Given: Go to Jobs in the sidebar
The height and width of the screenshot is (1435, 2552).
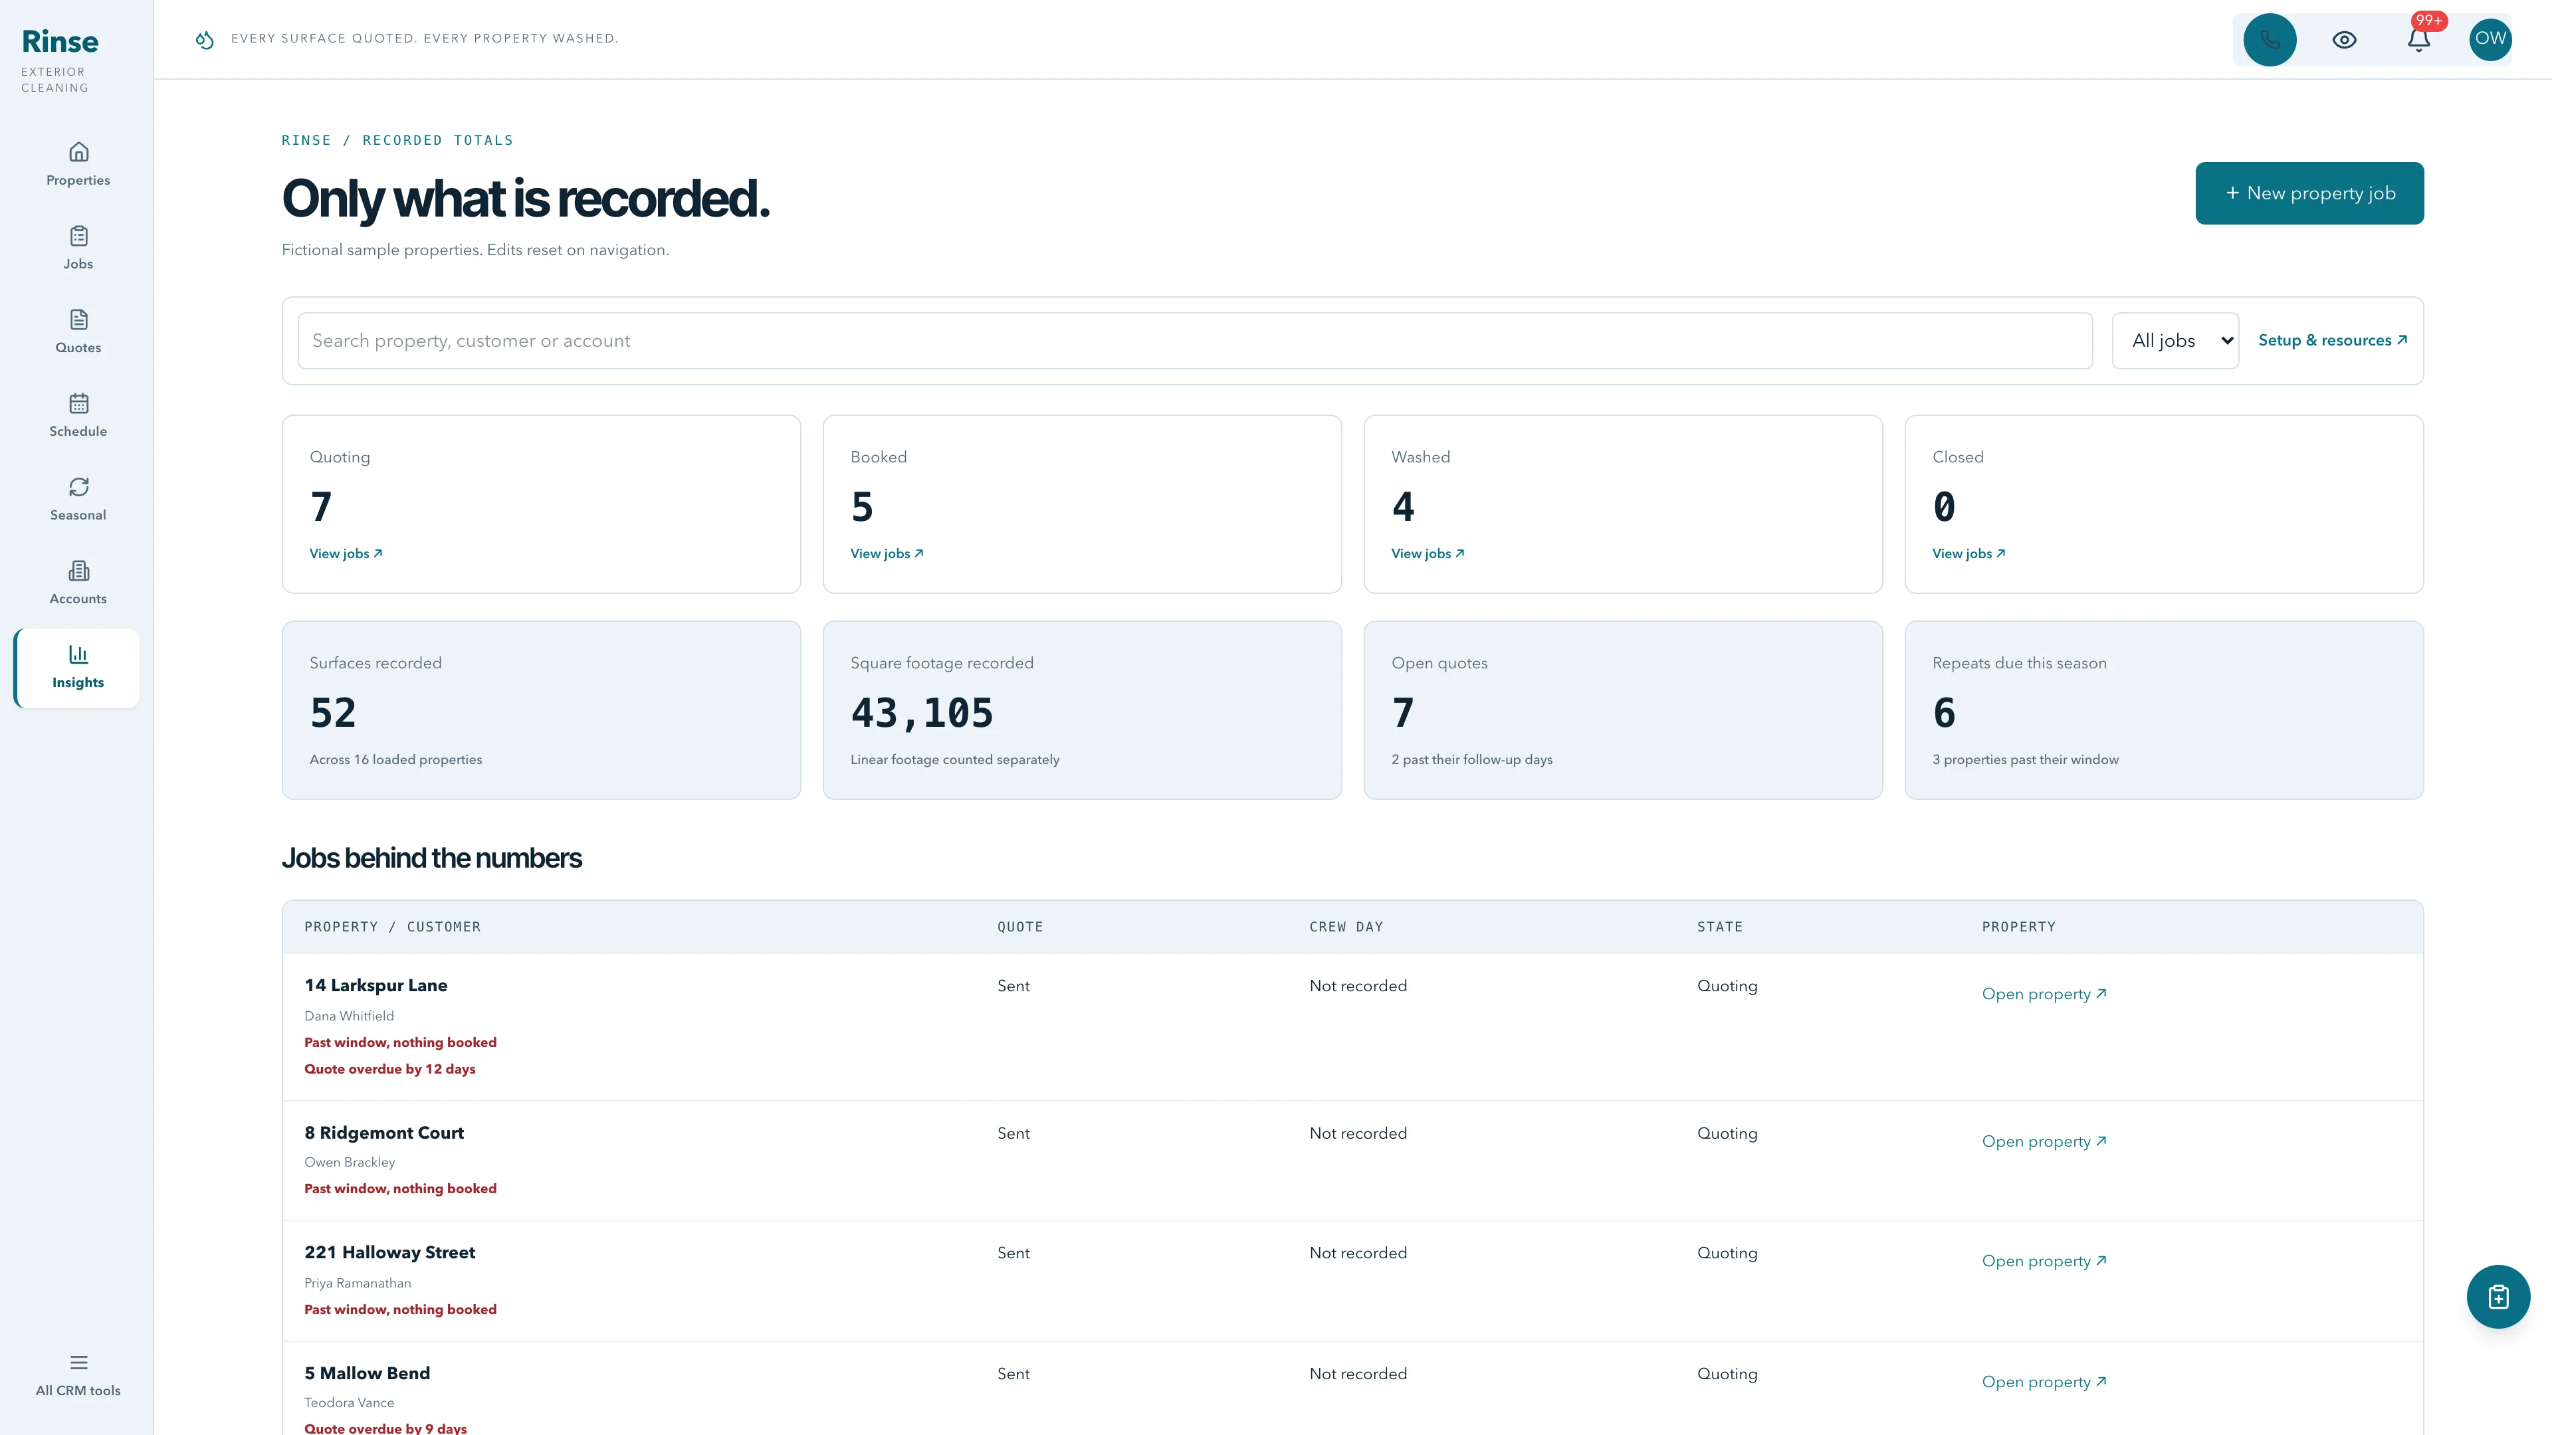Looking at the screenshot, I should pyautogui.click(x=77, y=248).
